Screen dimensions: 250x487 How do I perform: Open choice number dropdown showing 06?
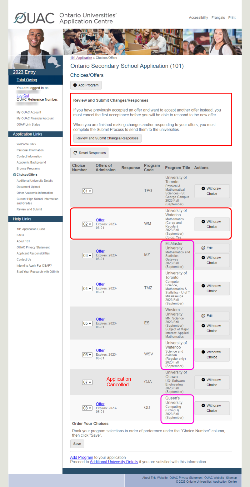[x=87, y=355]
